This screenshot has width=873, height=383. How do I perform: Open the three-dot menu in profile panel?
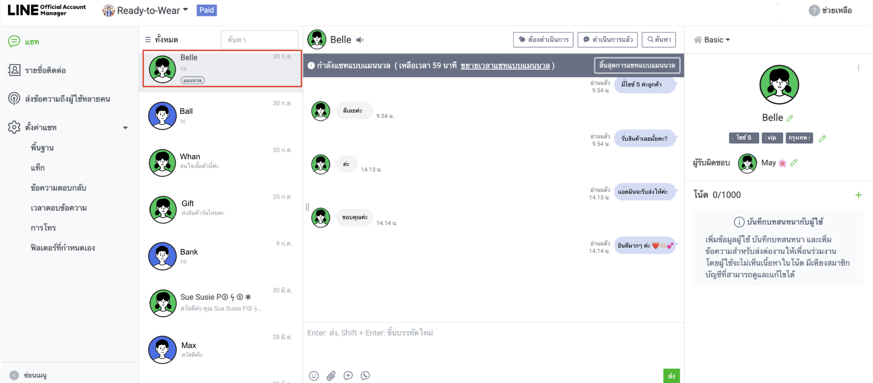(858, 68)
